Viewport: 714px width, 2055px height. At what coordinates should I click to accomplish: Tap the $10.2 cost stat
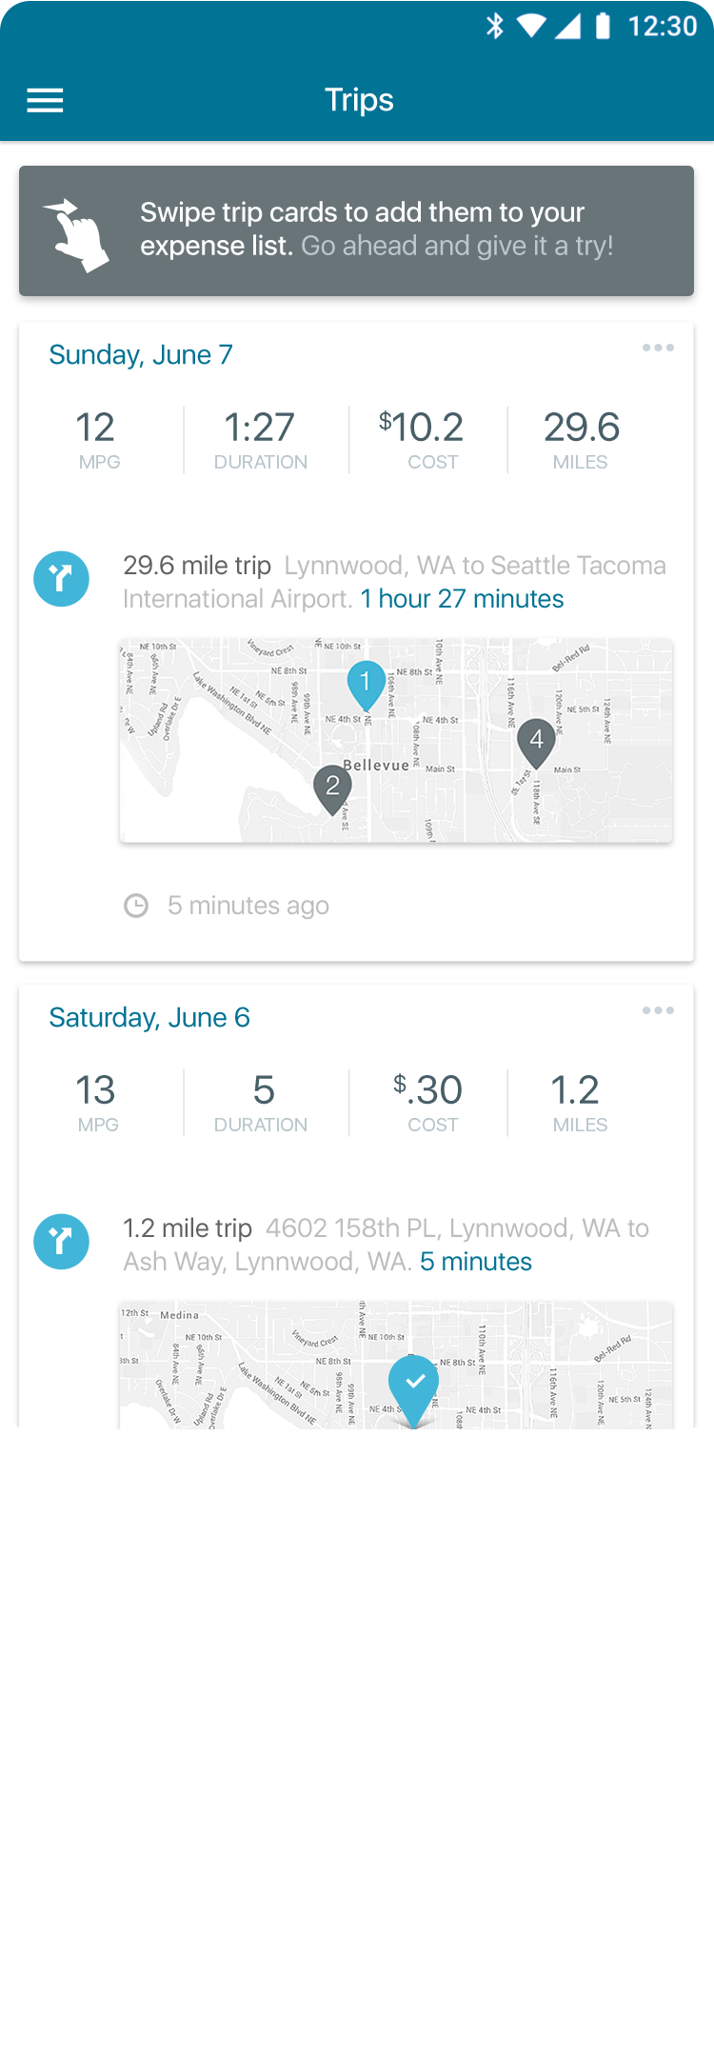pyautogui.click(x=422, y=439)
